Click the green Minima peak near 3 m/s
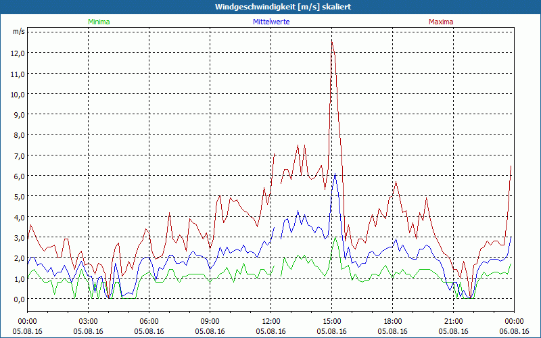This screenshot has height=338, width=541. (335, 237)
